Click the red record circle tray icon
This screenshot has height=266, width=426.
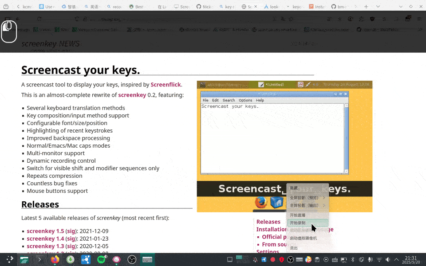click(x=273, y=260)
